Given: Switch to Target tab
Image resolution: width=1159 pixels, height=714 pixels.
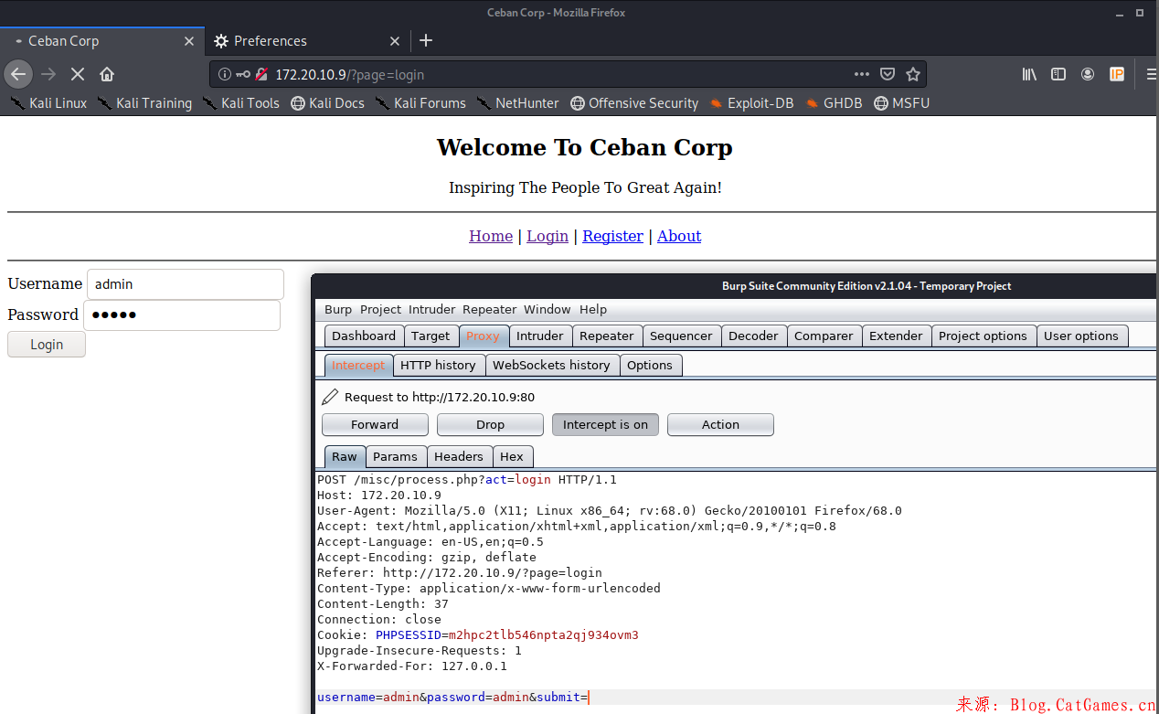Looking at the screenshot, I should click(x=431, y=336).
